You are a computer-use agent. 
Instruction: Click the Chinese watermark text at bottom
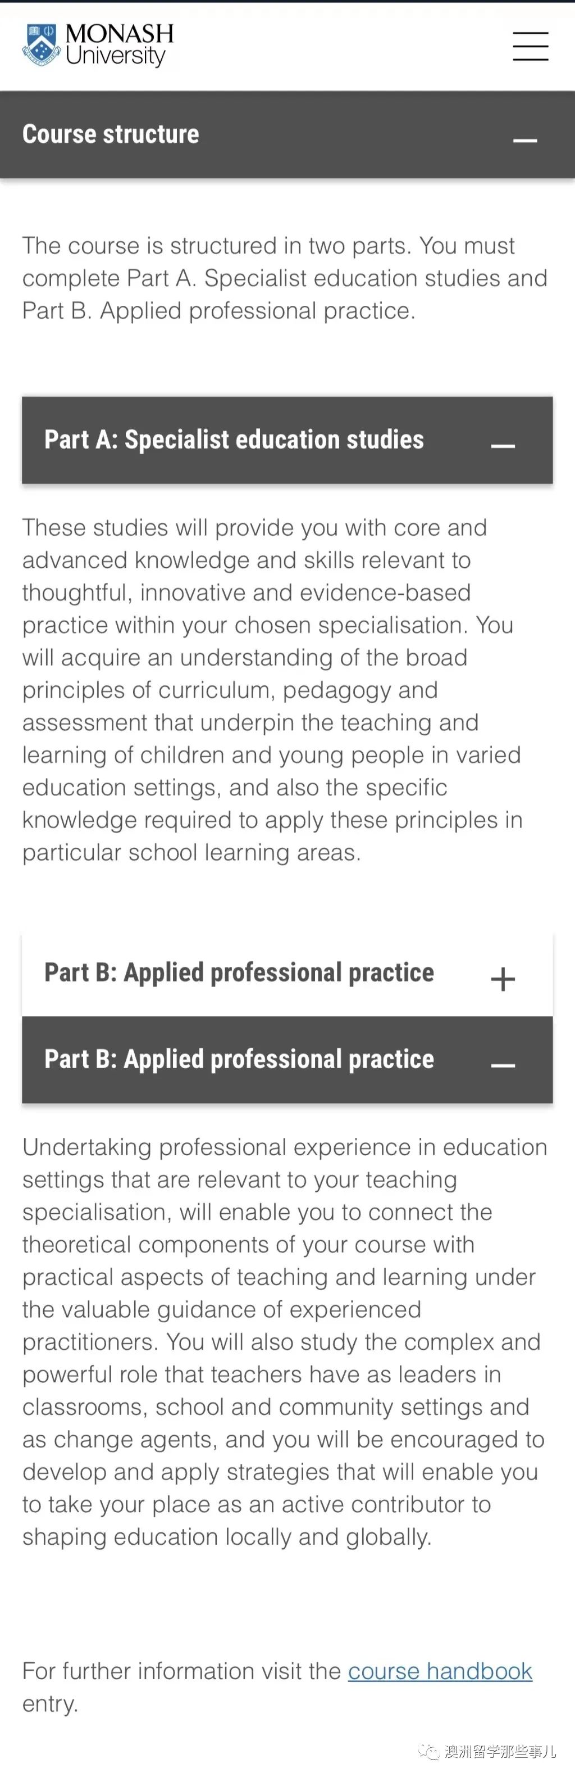[500, 1751]
